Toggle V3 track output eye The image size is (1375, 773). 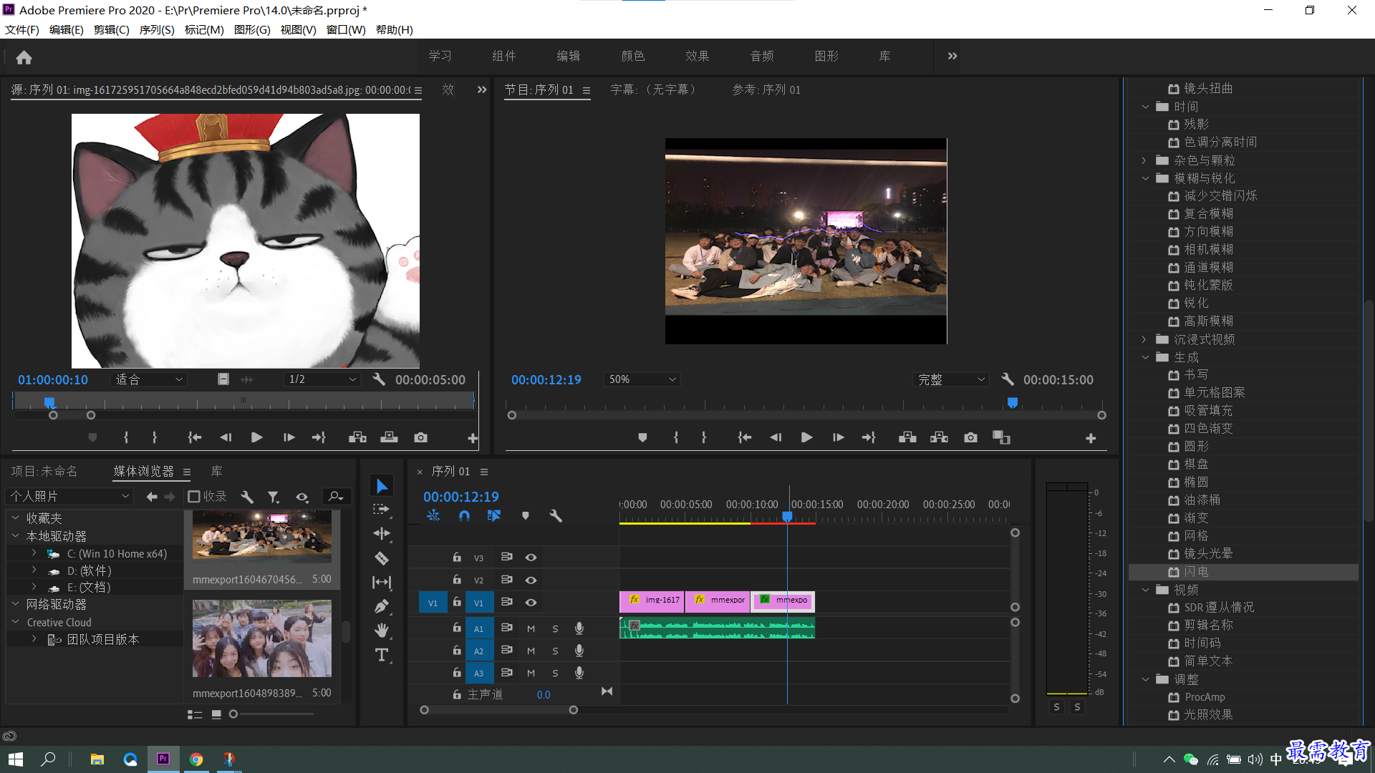531,558
